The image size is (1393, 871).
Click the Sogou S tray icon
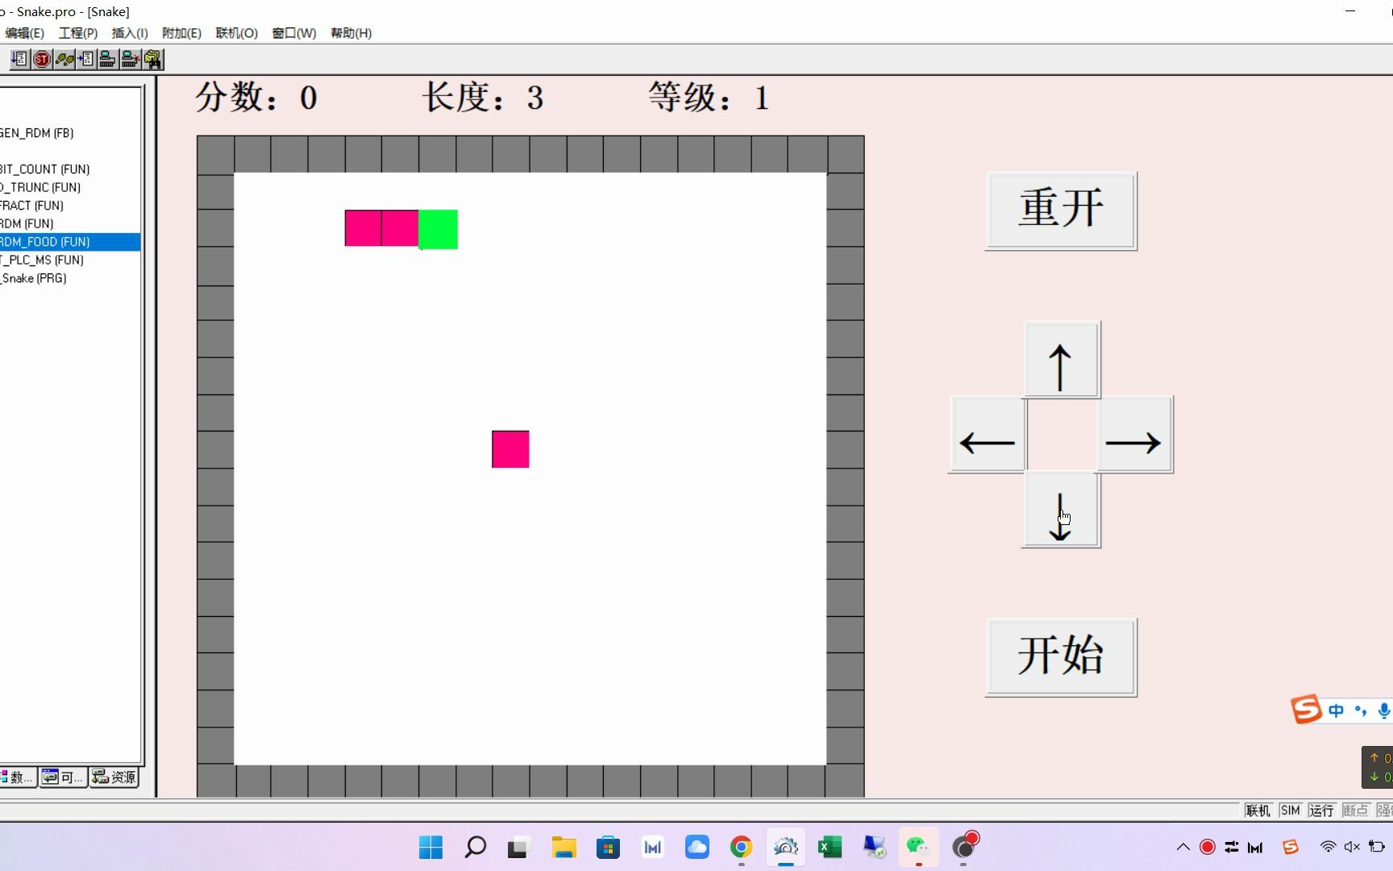(x=1291, y=847)
